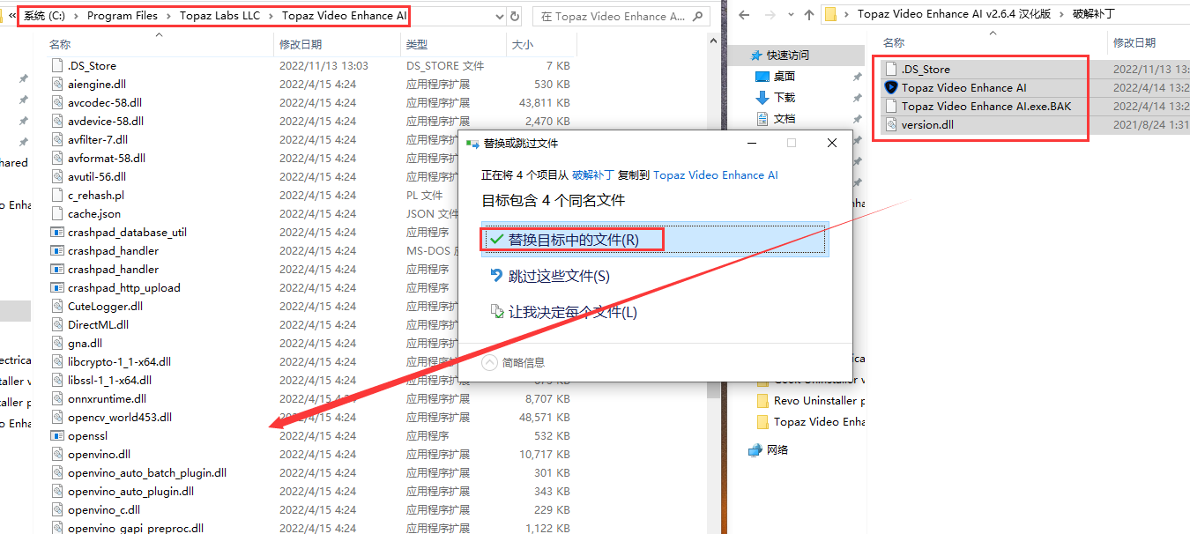Select the version.dll file icon

(x=890, y=124)
